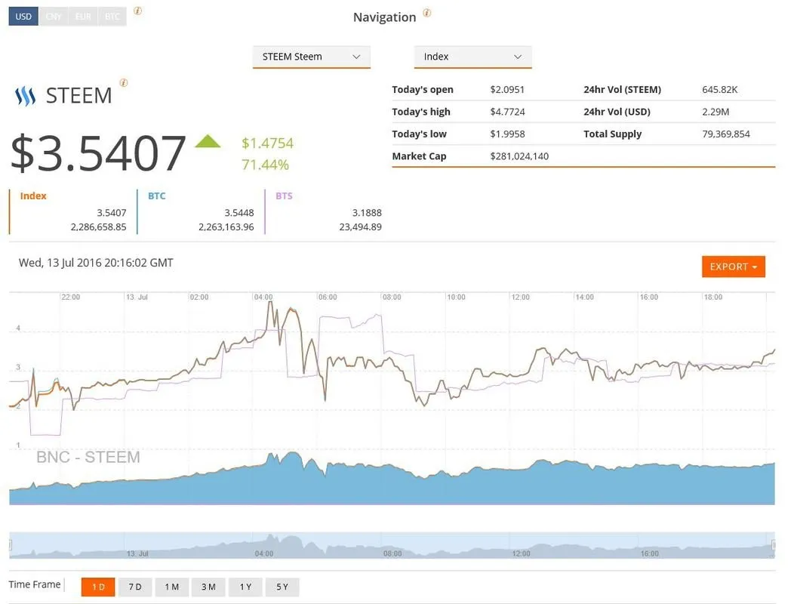Select the 1 Y time frame
The width and height of the screenshot is (797, 604).
pos(245,587)
